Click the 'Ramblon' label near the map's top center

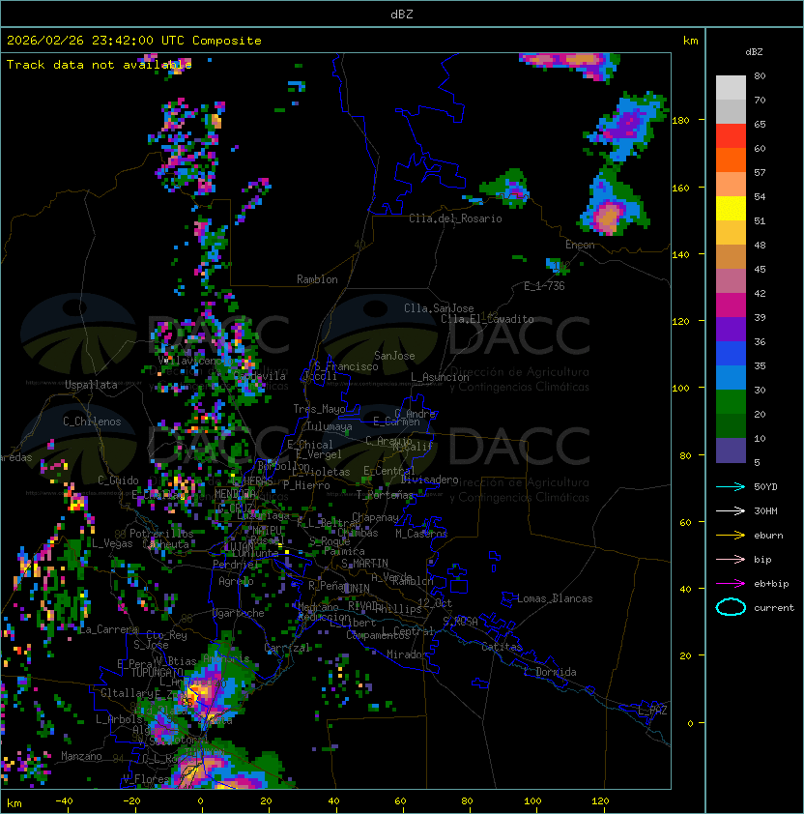[317, 279]
